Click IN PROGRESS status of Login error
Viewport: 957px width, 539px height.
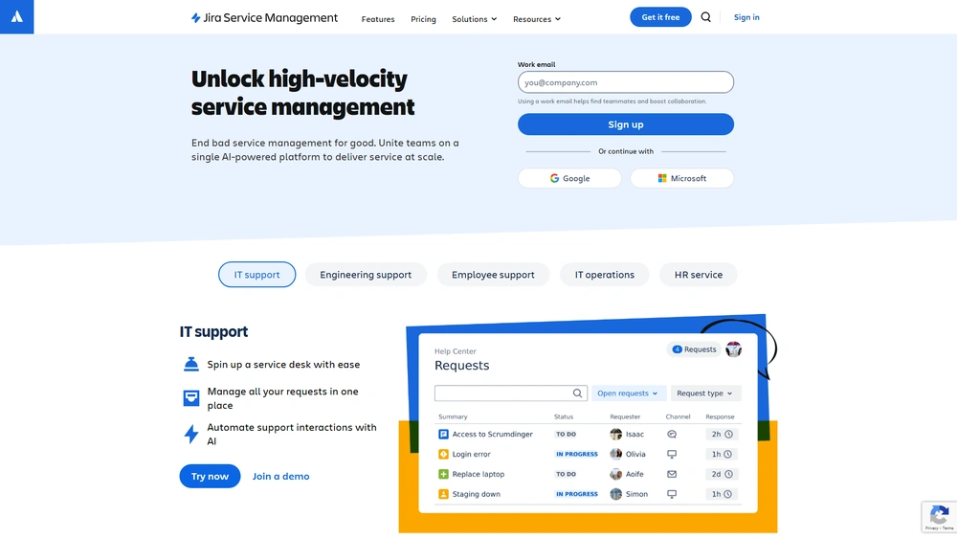click(x=577, y=454)
